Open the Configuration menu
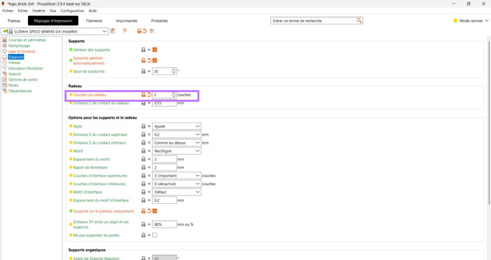Screen dimensions: 491x260 click(72, 11)
